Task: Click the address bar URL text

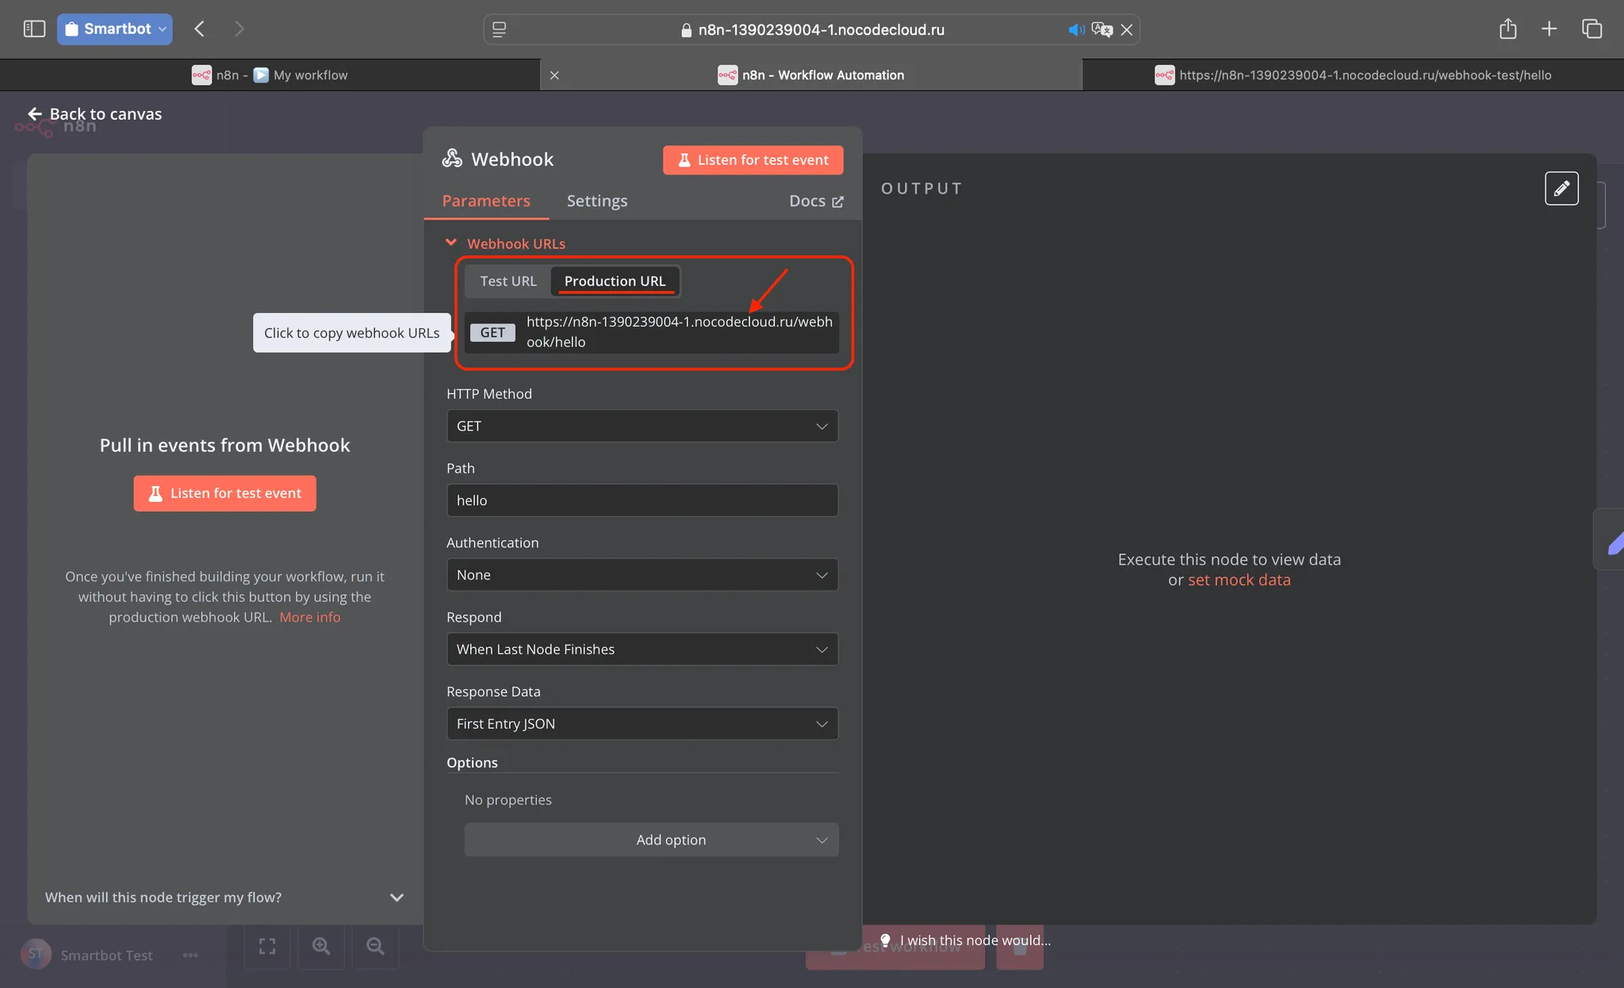Action: click(821, 29)
